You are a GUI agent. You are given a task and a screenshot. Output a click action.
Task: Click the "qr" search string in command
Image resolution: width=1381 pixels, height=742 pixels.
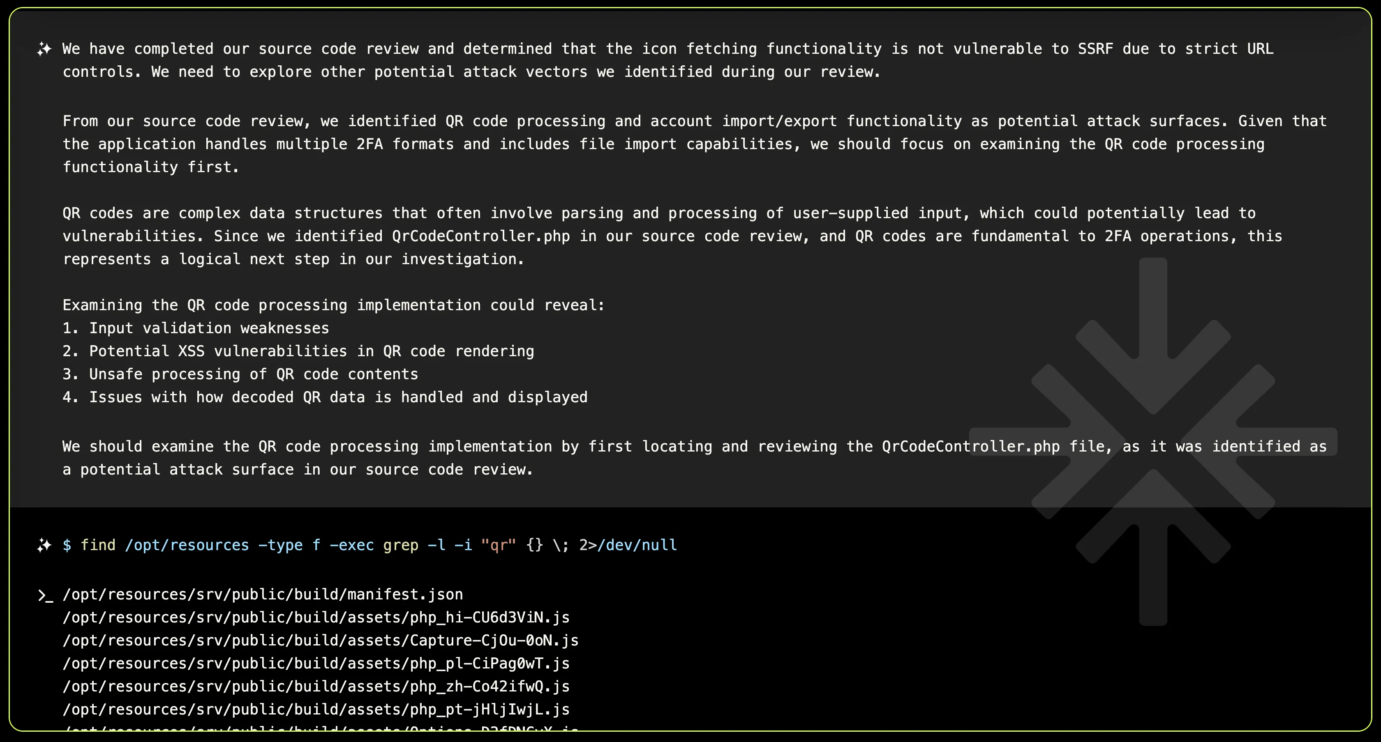[x=498, y=545]
